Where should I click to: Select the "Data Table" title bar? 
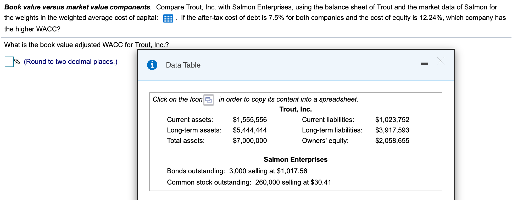[x=183, y=65]
